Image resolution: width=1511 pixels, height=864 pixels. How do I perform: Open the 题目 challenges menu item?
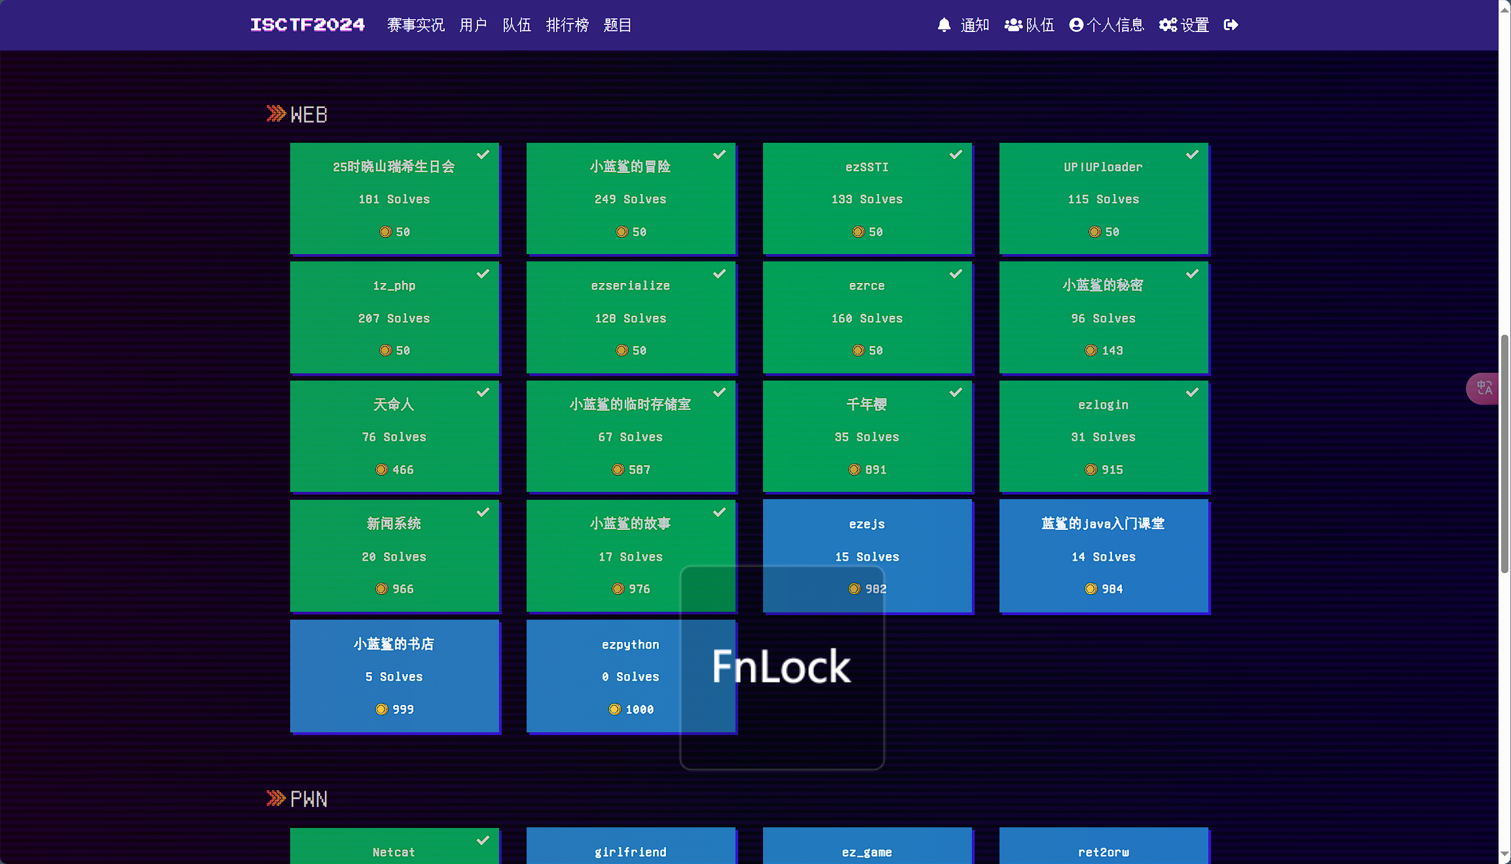[x=617, y=25]
